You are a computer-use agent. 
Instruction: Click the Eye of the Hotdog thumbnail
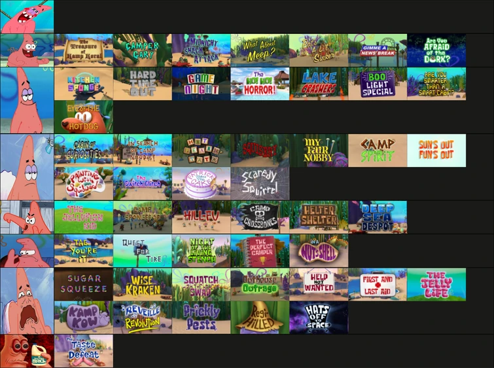coord(84,117)
